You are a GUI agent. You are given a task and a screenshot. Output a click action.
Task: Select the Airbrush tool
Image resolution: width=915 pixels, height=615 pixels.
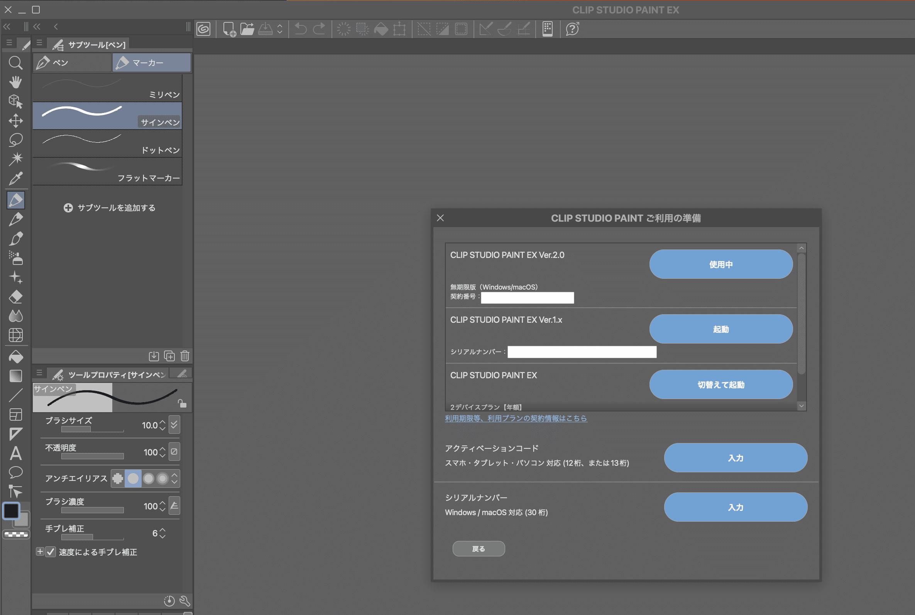coord(16,258)
